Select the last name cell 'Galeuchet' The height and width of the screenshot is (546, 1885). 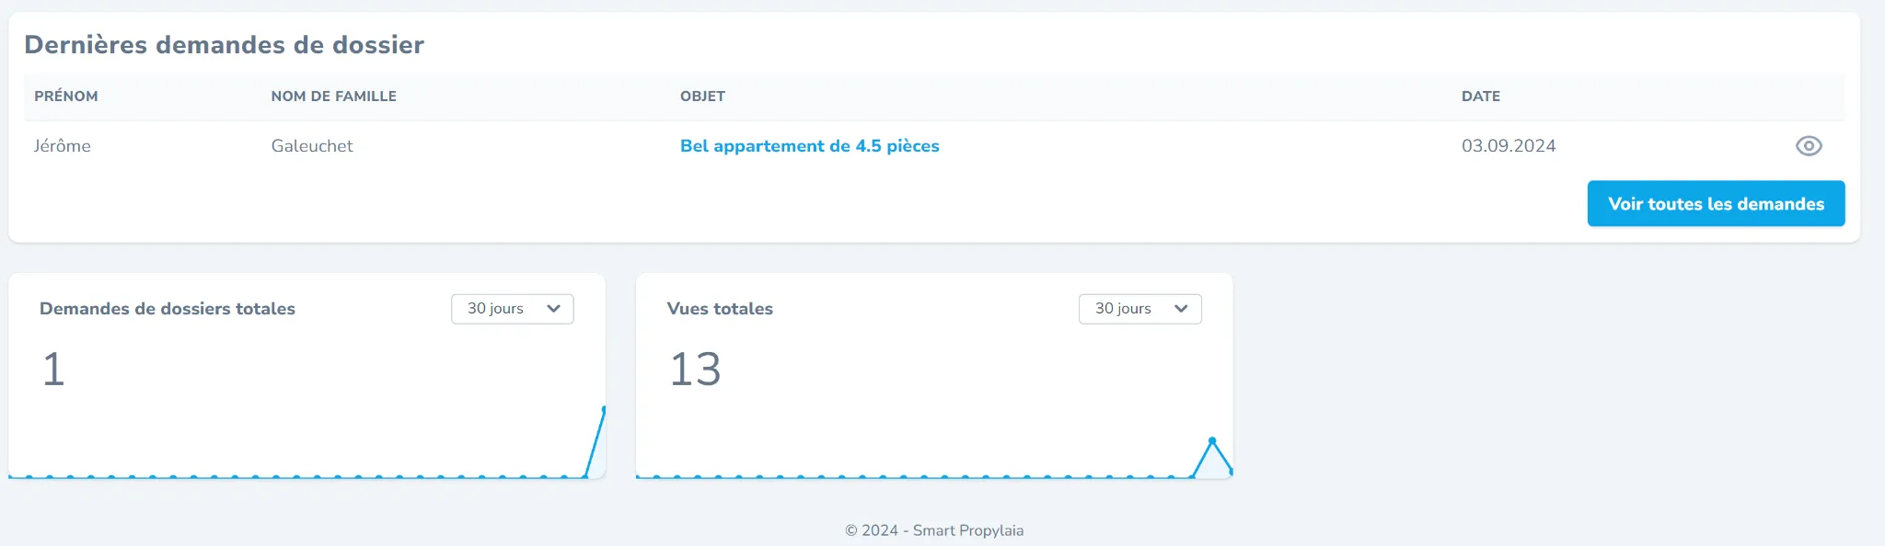click(312, 146)
